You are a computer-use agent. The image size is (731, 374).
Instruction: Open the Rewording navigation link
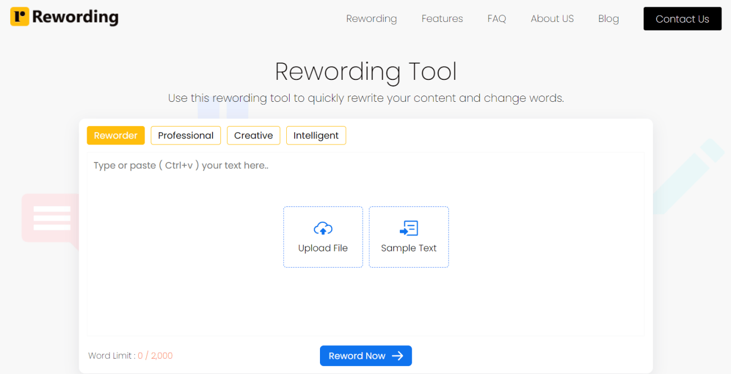[371, 19]
